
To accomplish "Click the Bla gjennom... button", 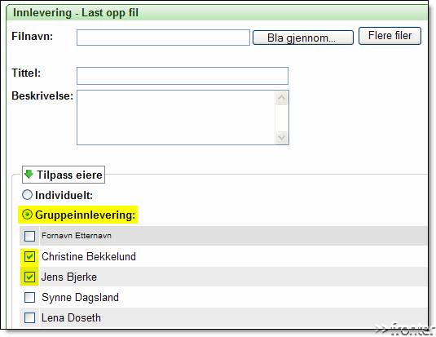I will click(x=303, y=38).
